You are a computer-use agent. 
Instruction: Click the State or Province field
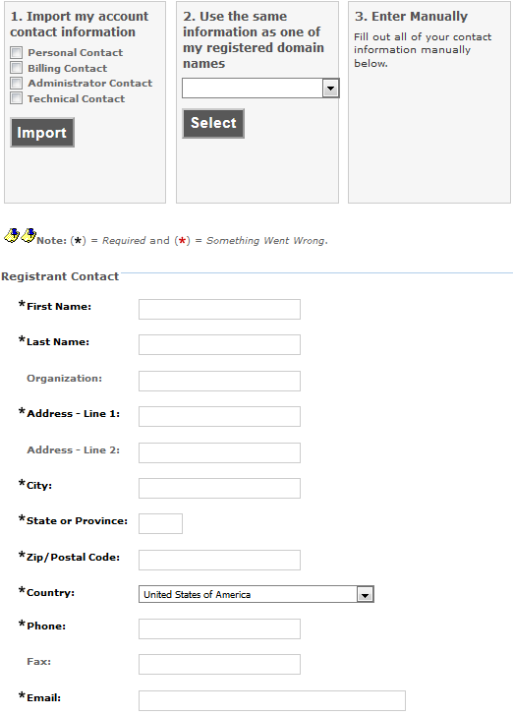(x=160, y=523)
